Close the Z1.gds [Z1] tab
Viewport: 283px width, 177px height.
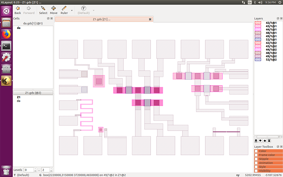pos(150,19)
